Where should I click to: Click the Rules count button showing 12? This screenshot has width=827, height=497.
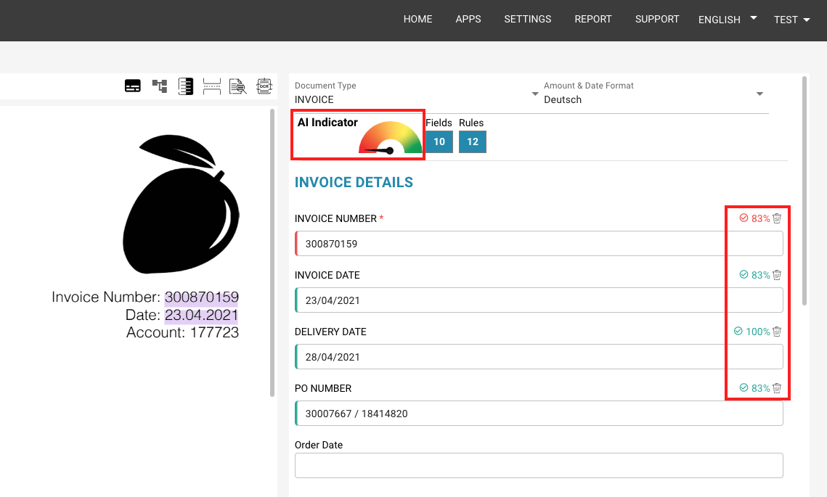click(x=473, y=141)
